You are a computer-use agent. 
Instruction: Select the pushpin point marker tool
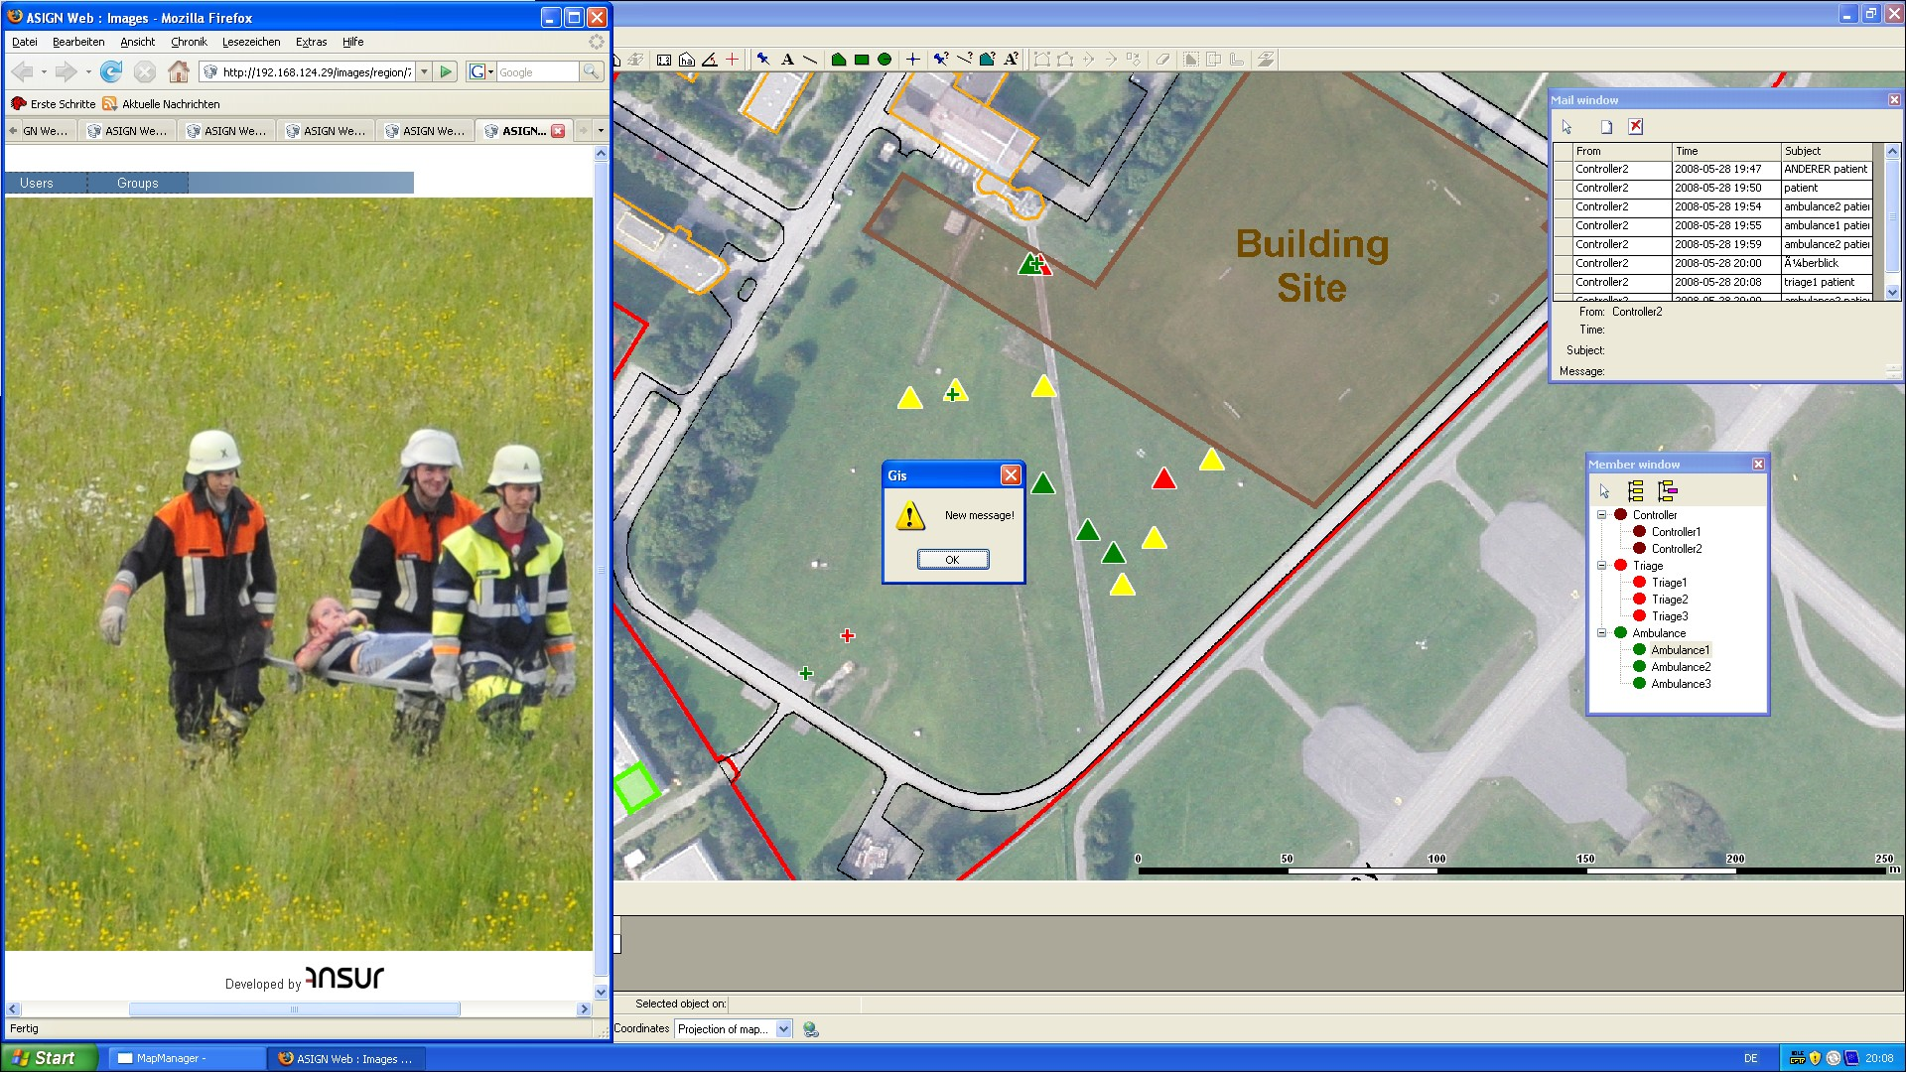pyautogui.click(x=762, y=60)
